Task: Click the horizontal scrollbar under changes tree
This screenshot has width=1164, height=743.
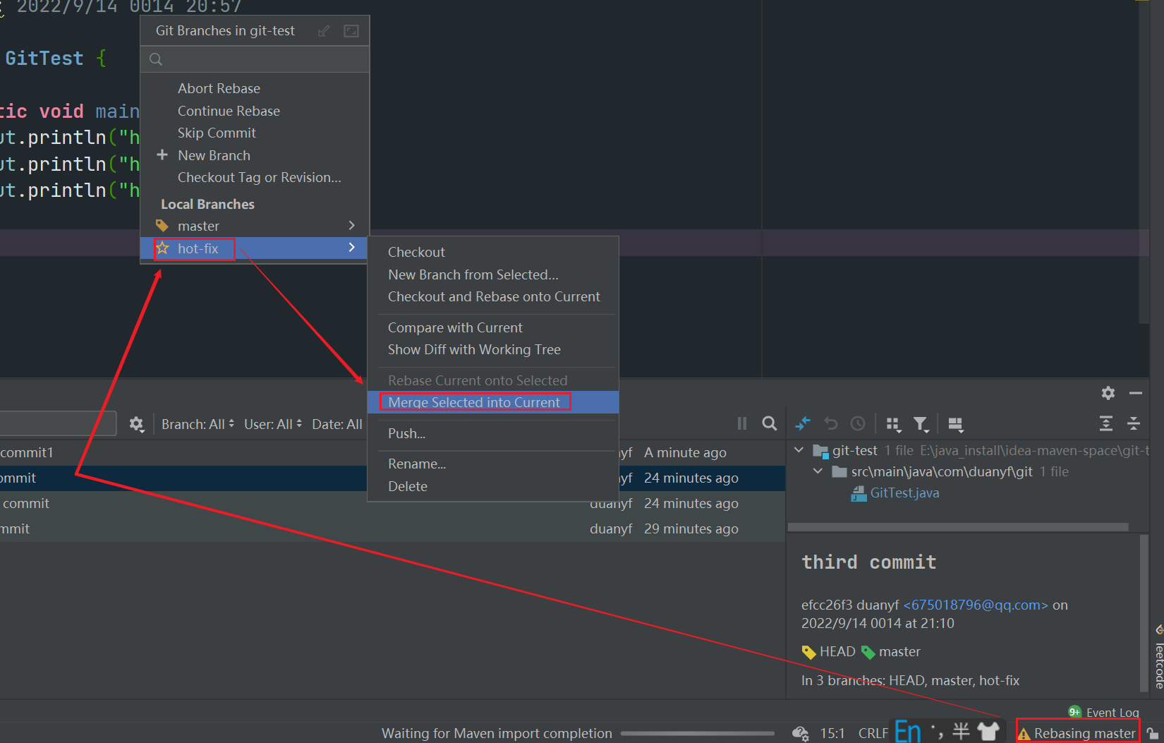Action: pyautogui.click(x=958, y=527)
